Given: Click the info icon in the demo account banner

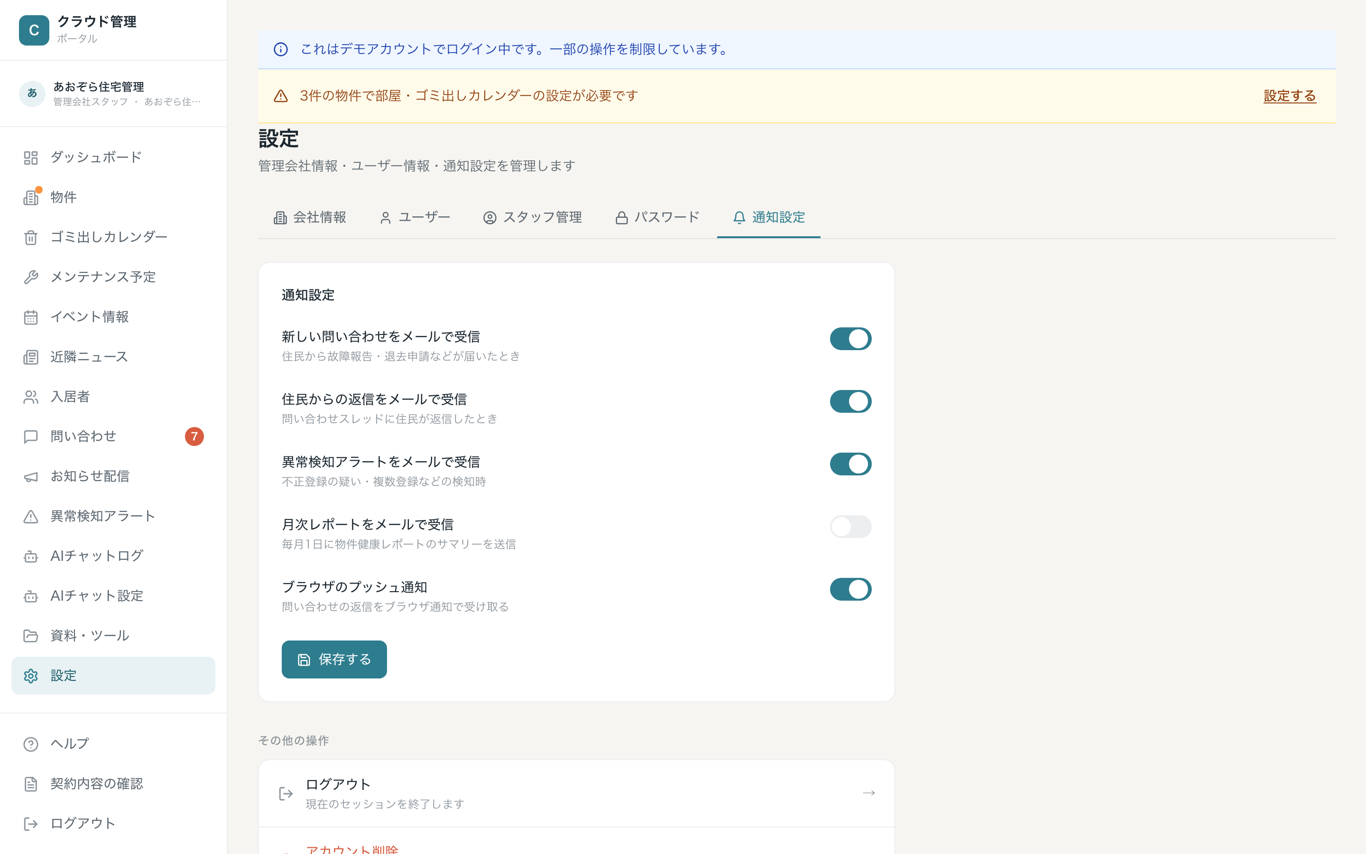Looking at the screenshot, I should click(x=280, y=49).
